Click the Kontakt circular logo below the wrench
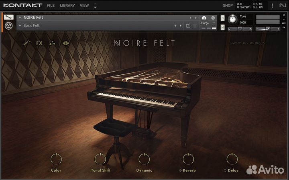The height and width of the screenshot is (180, 289). (x=9, y=26)
